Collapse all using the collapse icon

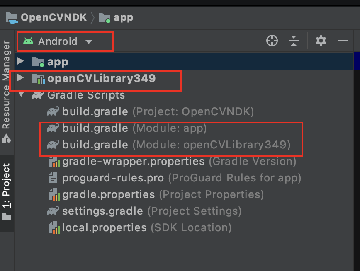(294, 41)
